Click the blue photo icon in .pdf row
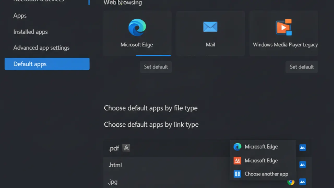Viewport: 334px width, 188px height. click(x=302, y=148)
